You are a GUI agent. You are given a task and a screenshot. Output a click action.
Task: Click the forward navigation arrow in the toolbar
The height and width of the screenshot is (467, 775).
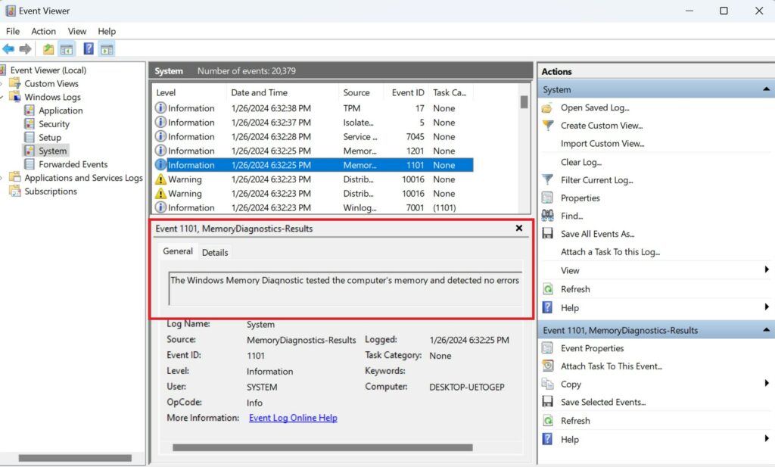[25, 48]
